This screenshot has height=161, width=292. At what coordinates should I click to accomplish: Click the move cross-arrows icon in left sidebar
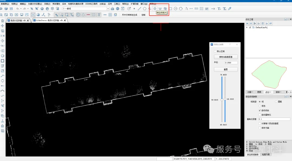click(2, 26)
